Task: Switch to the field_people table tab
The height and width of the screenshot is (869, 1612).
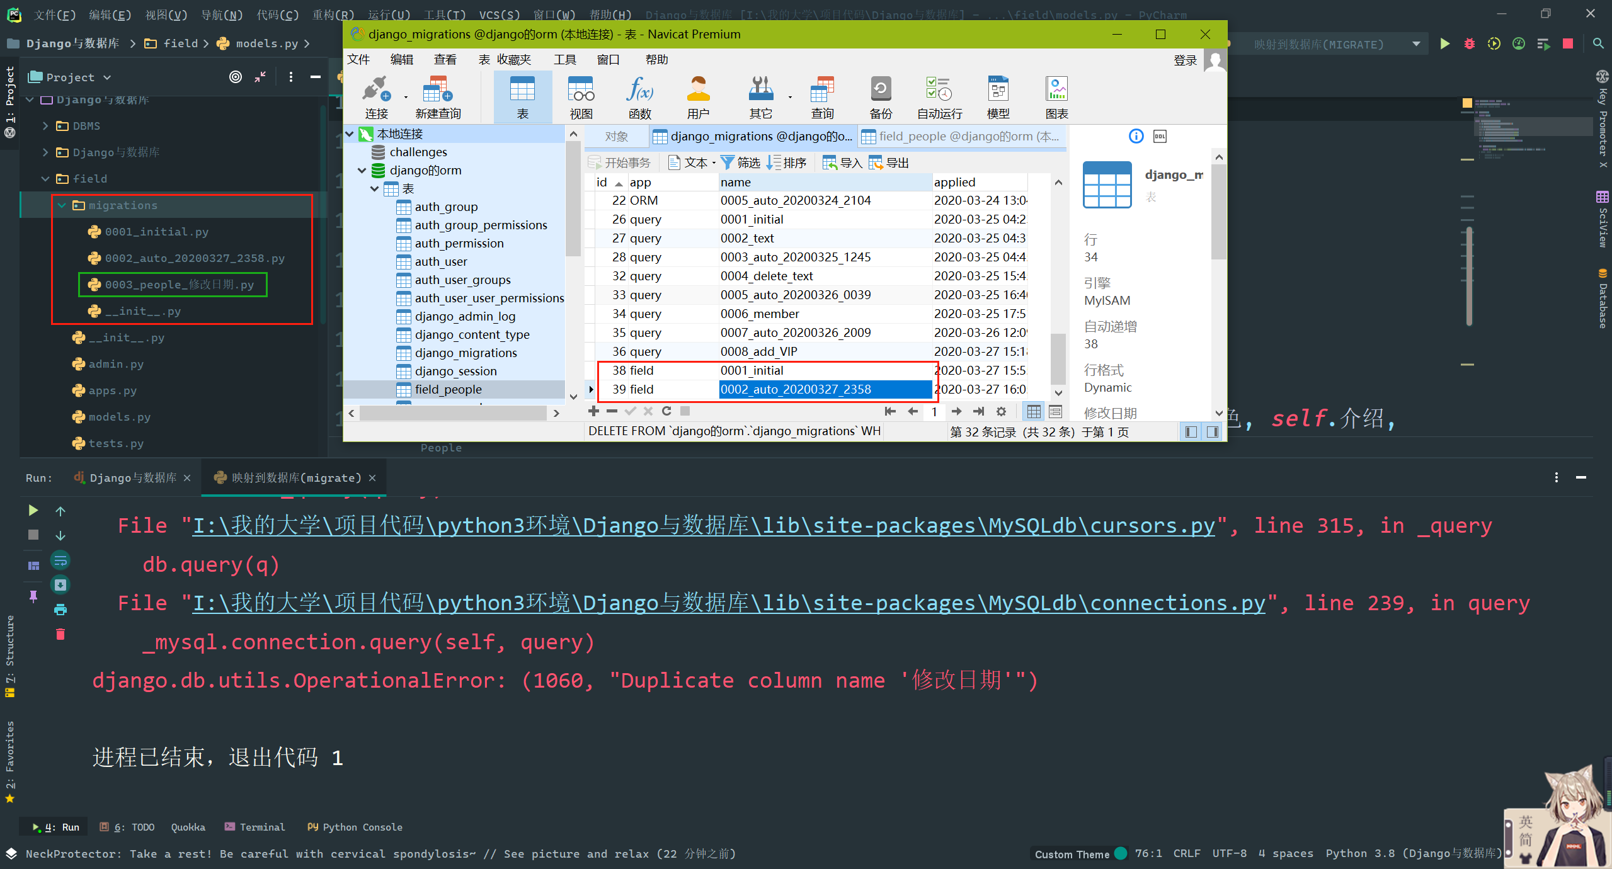Action: tap(961, 137)
